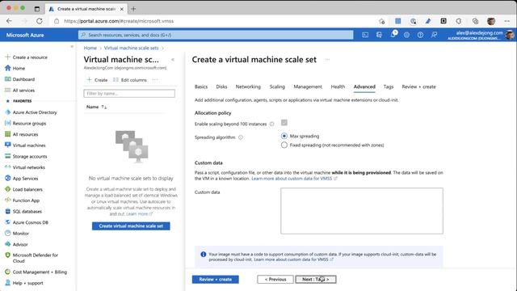This screenshot has width=517, height=291.
Task: Open Home breadcrumb link
Action: pyautogui.click(x=90, y=48)
